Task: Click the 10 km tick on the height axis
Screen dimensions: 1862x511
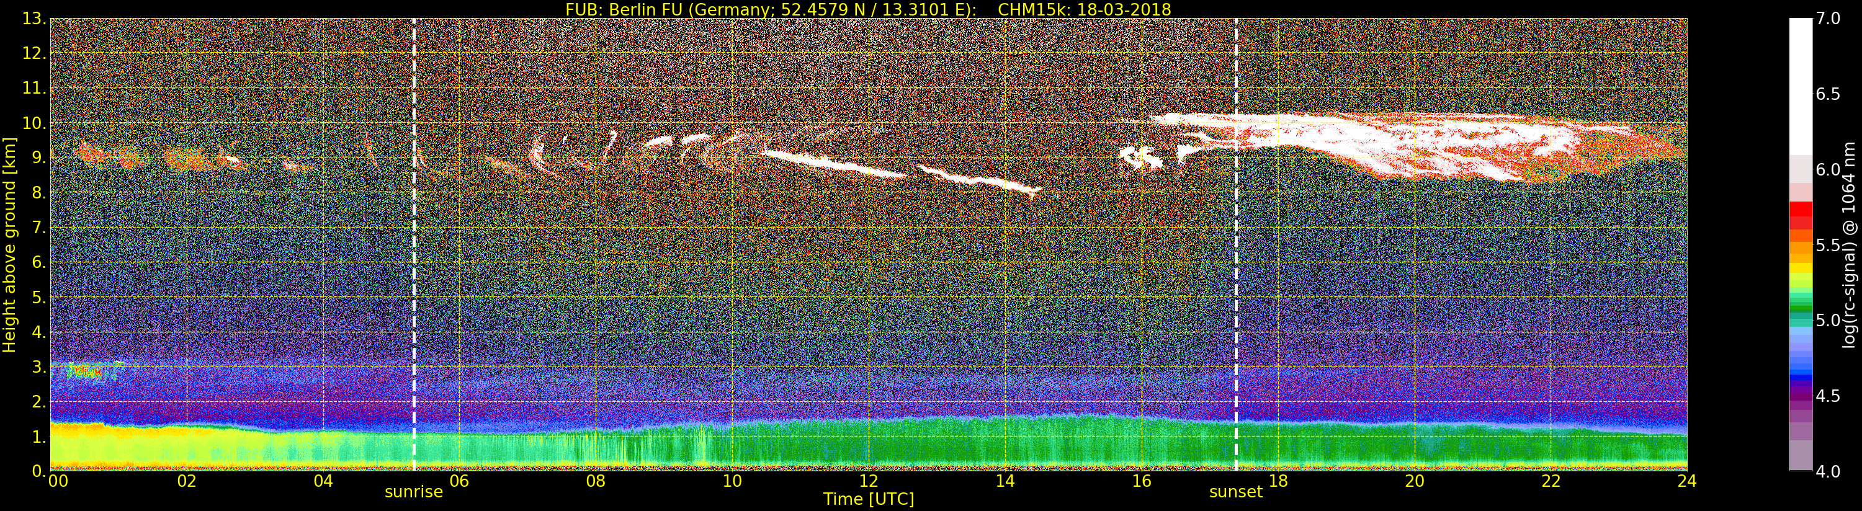Action: [34, 123]
